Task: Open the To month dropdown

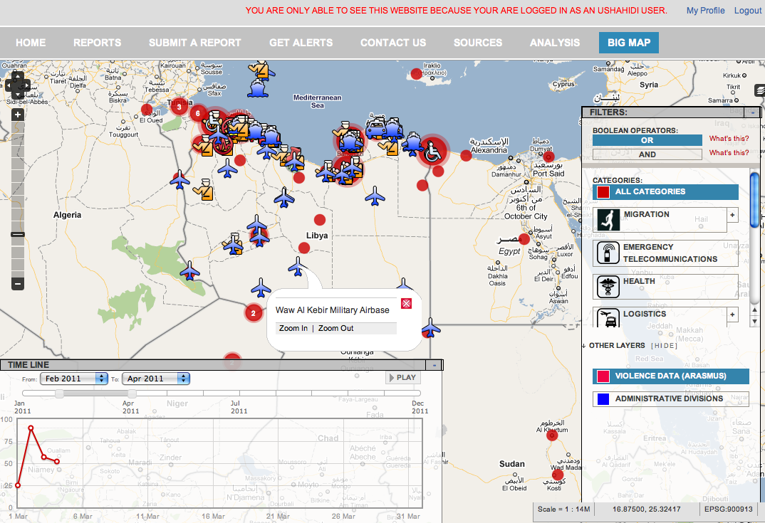Action: (155, 379)
